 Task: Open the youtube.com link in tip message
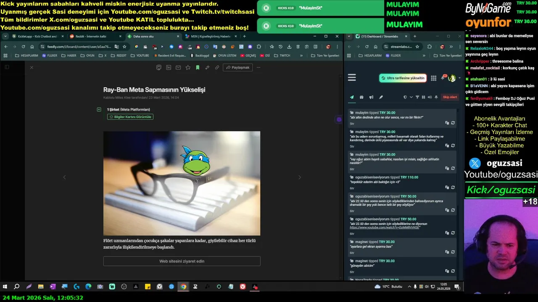pos(385,227)
